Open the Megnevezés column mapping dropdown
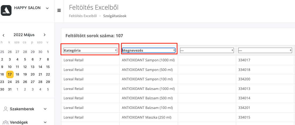Viewport: 295px width, 125px height. [x=149, y=50]
